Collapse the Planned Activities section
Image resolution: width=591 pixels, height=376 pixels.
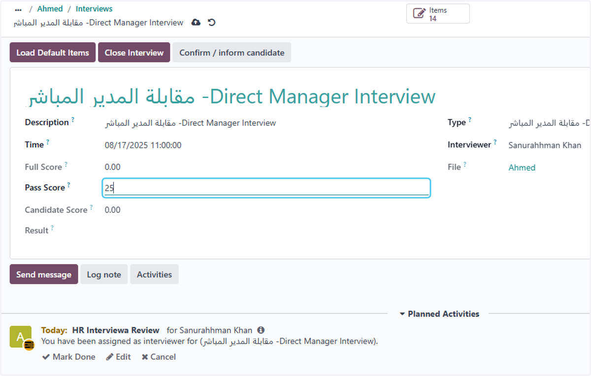439,314
